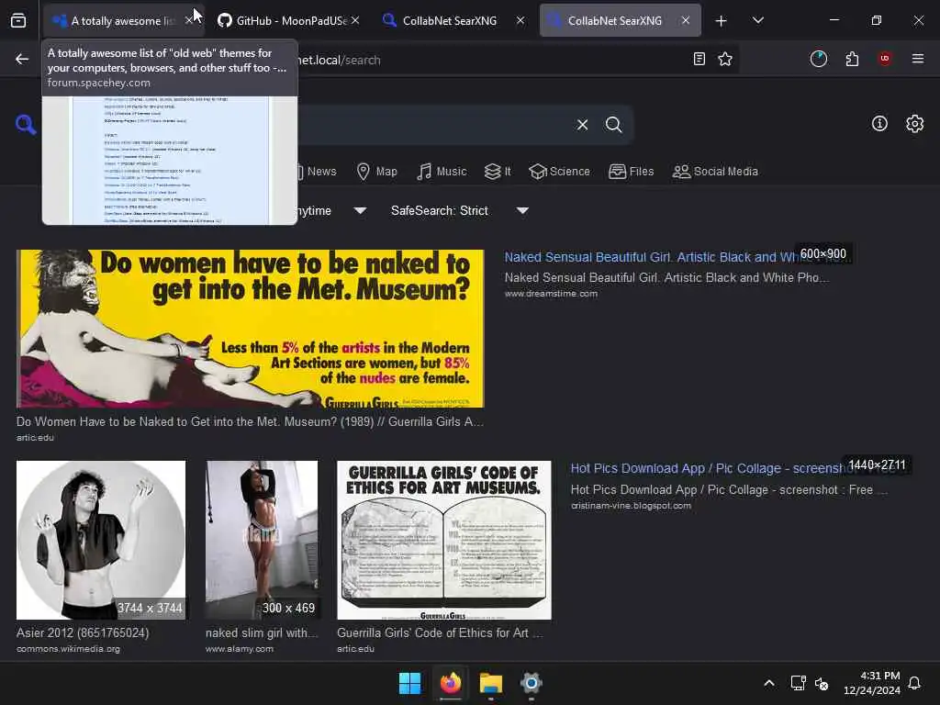Open Settings app from the taskbar
Image resolution: width=940 pixels, height=705 pixels.
[x=531, y=683]
